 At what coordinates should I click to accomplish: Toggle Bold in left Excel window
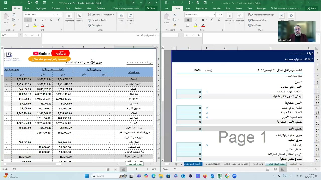(x=28, y=20)
